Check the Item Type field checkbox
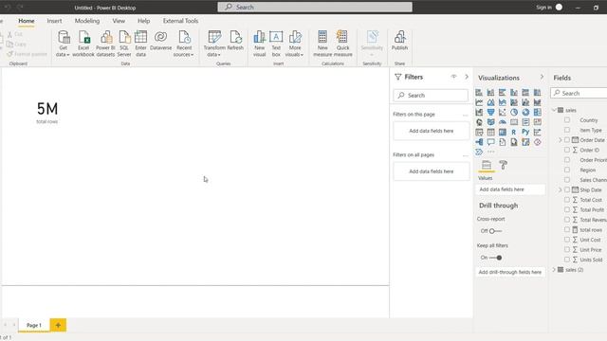The image size is (607, 341). coord(567,130)
